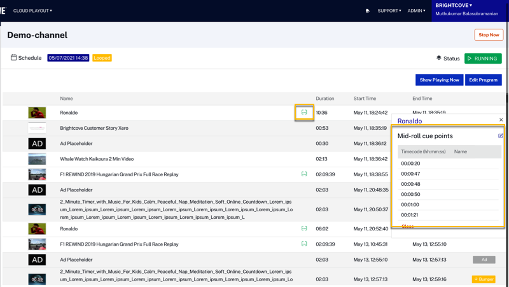The image size is (509, 287).
Task: Select the Schedule calendar icon
Action: click(x=13, y=57)
